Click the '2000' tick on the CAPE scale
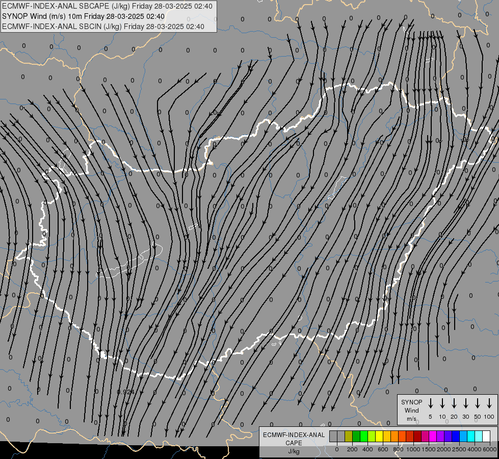 point(443,449)
